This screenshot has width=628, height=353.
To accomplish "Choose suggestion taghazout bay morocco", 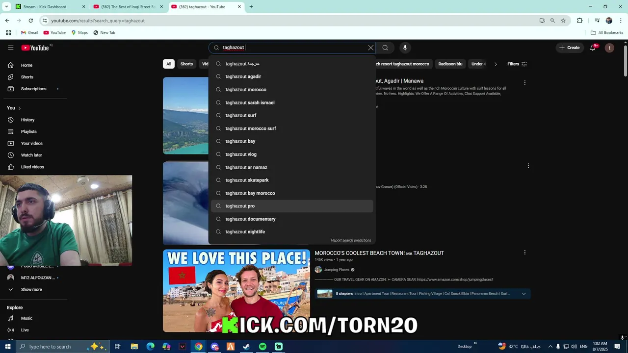I will click(x=292, y=193).
